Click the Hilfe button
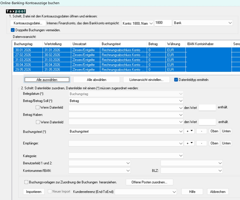This screenshot has height=200, width=240. (192, 191)
